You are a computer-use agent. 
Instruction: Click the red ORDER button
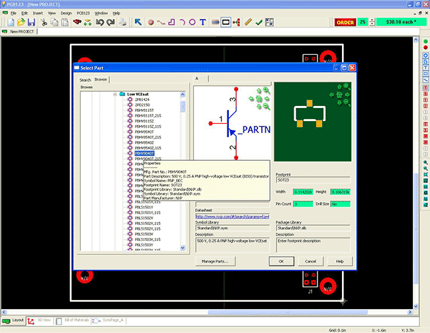point(345,22)
